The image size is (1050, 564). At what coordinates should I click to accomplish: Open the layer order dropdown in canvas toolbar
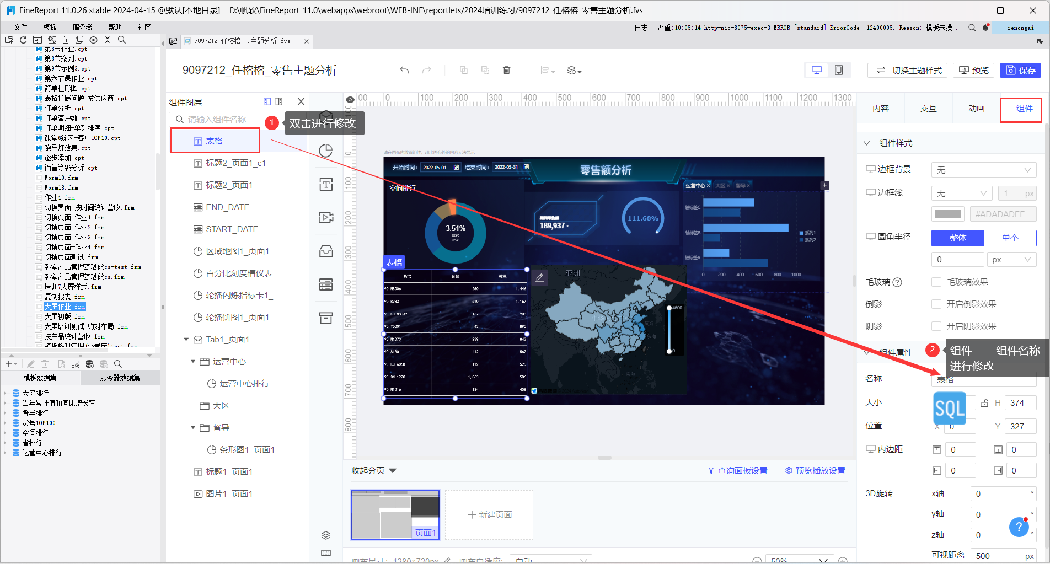coord(574,70)
